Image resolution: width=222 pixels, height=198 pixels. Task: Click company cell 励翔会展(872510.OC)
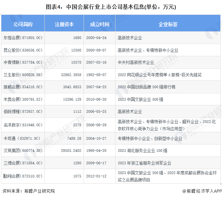pos(23,176)
